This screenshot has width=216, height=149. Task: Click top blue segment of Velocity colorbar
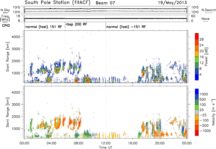(197, 91)
